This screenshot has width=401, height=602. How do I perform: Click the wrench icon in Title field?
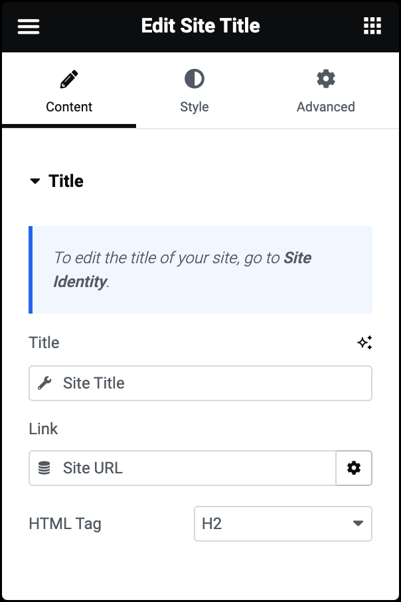pos(44,383)
